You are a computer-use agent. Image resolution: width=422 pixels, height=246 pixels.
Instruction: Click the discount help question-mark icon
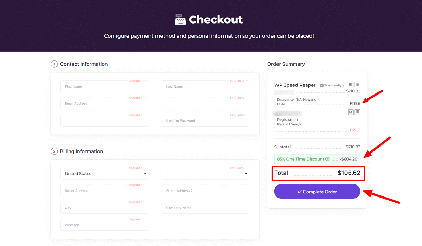327,159
